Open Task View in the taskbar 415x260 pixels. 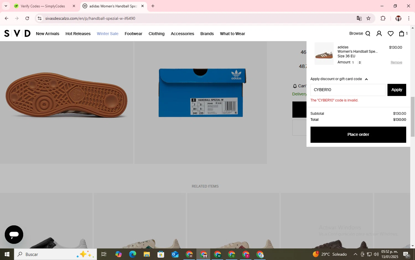coord(104,254)
